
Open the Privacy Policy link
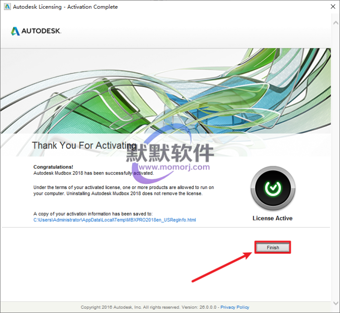point(235,307)
